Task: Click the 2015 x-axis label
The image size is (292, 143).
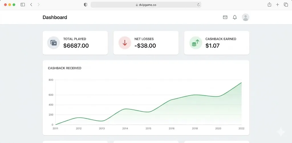Action: tap(148, 128)
